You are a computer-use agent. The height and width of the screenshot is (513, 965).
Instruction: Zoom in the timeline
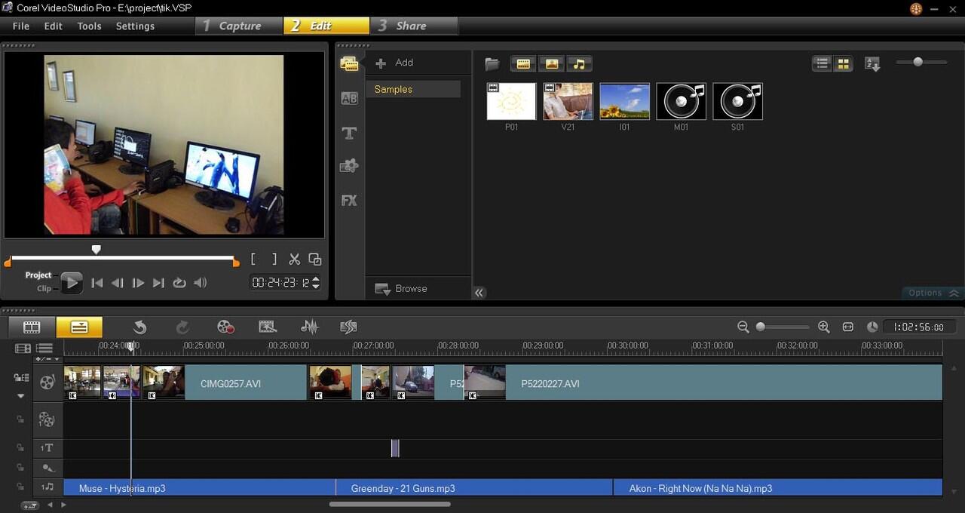pyautogui.click(x=823, y=327)
